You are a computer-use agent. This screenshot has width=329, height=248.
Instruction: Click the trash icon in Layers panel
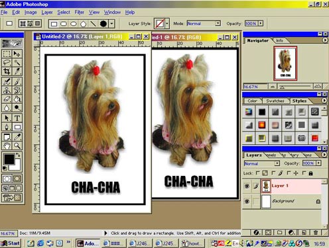tap(316, 232)
